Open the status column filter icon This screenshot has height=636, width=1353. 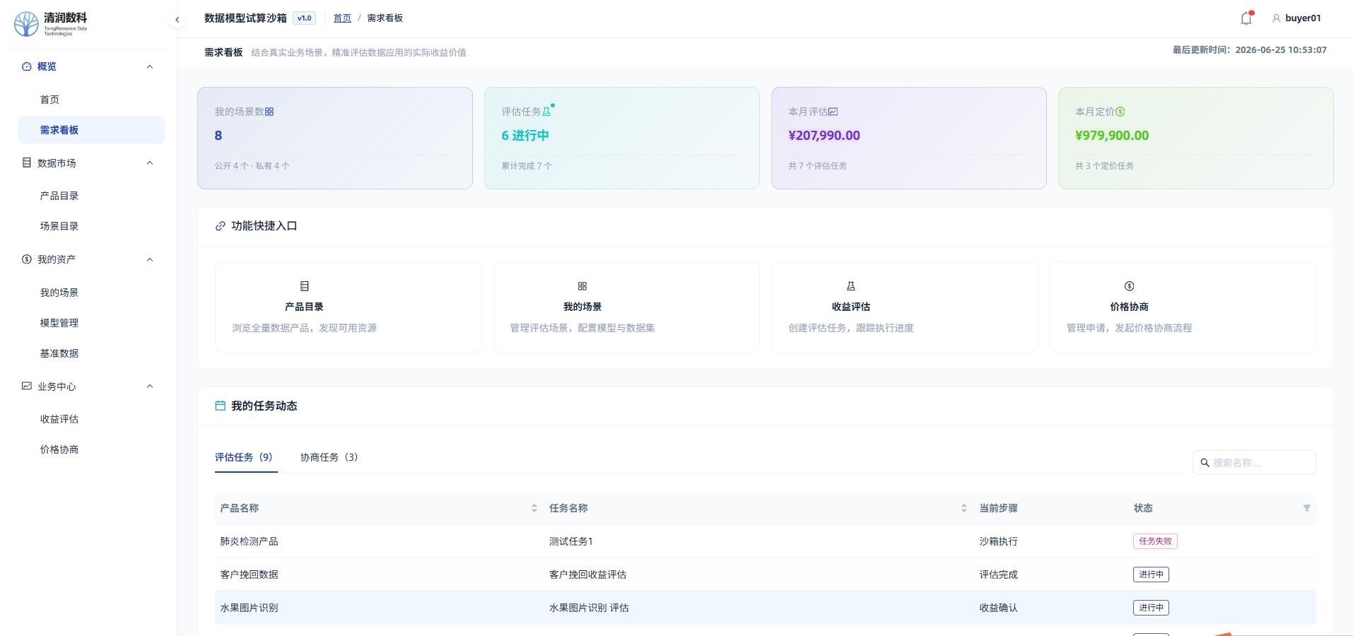(1306, 508)
